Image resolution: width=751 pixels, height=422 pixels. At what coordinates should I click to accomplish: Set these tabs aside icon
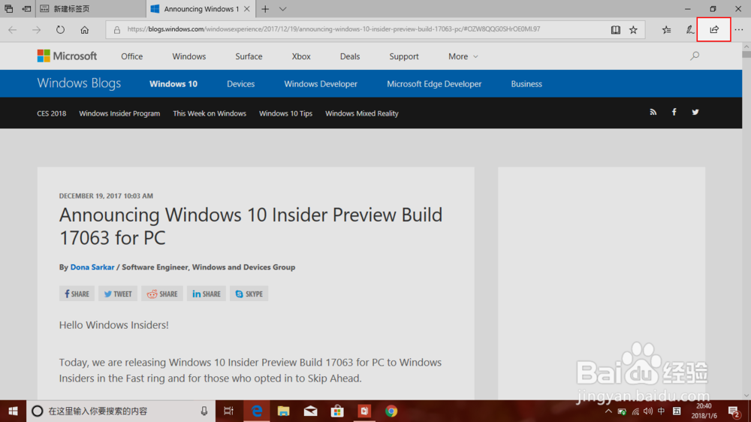tap(26, 8)
